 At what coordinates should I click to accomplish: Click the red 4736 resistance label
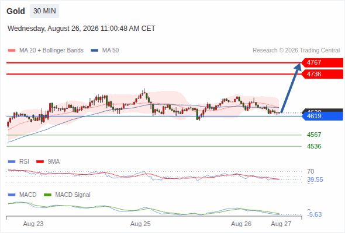tap(322, 74)
